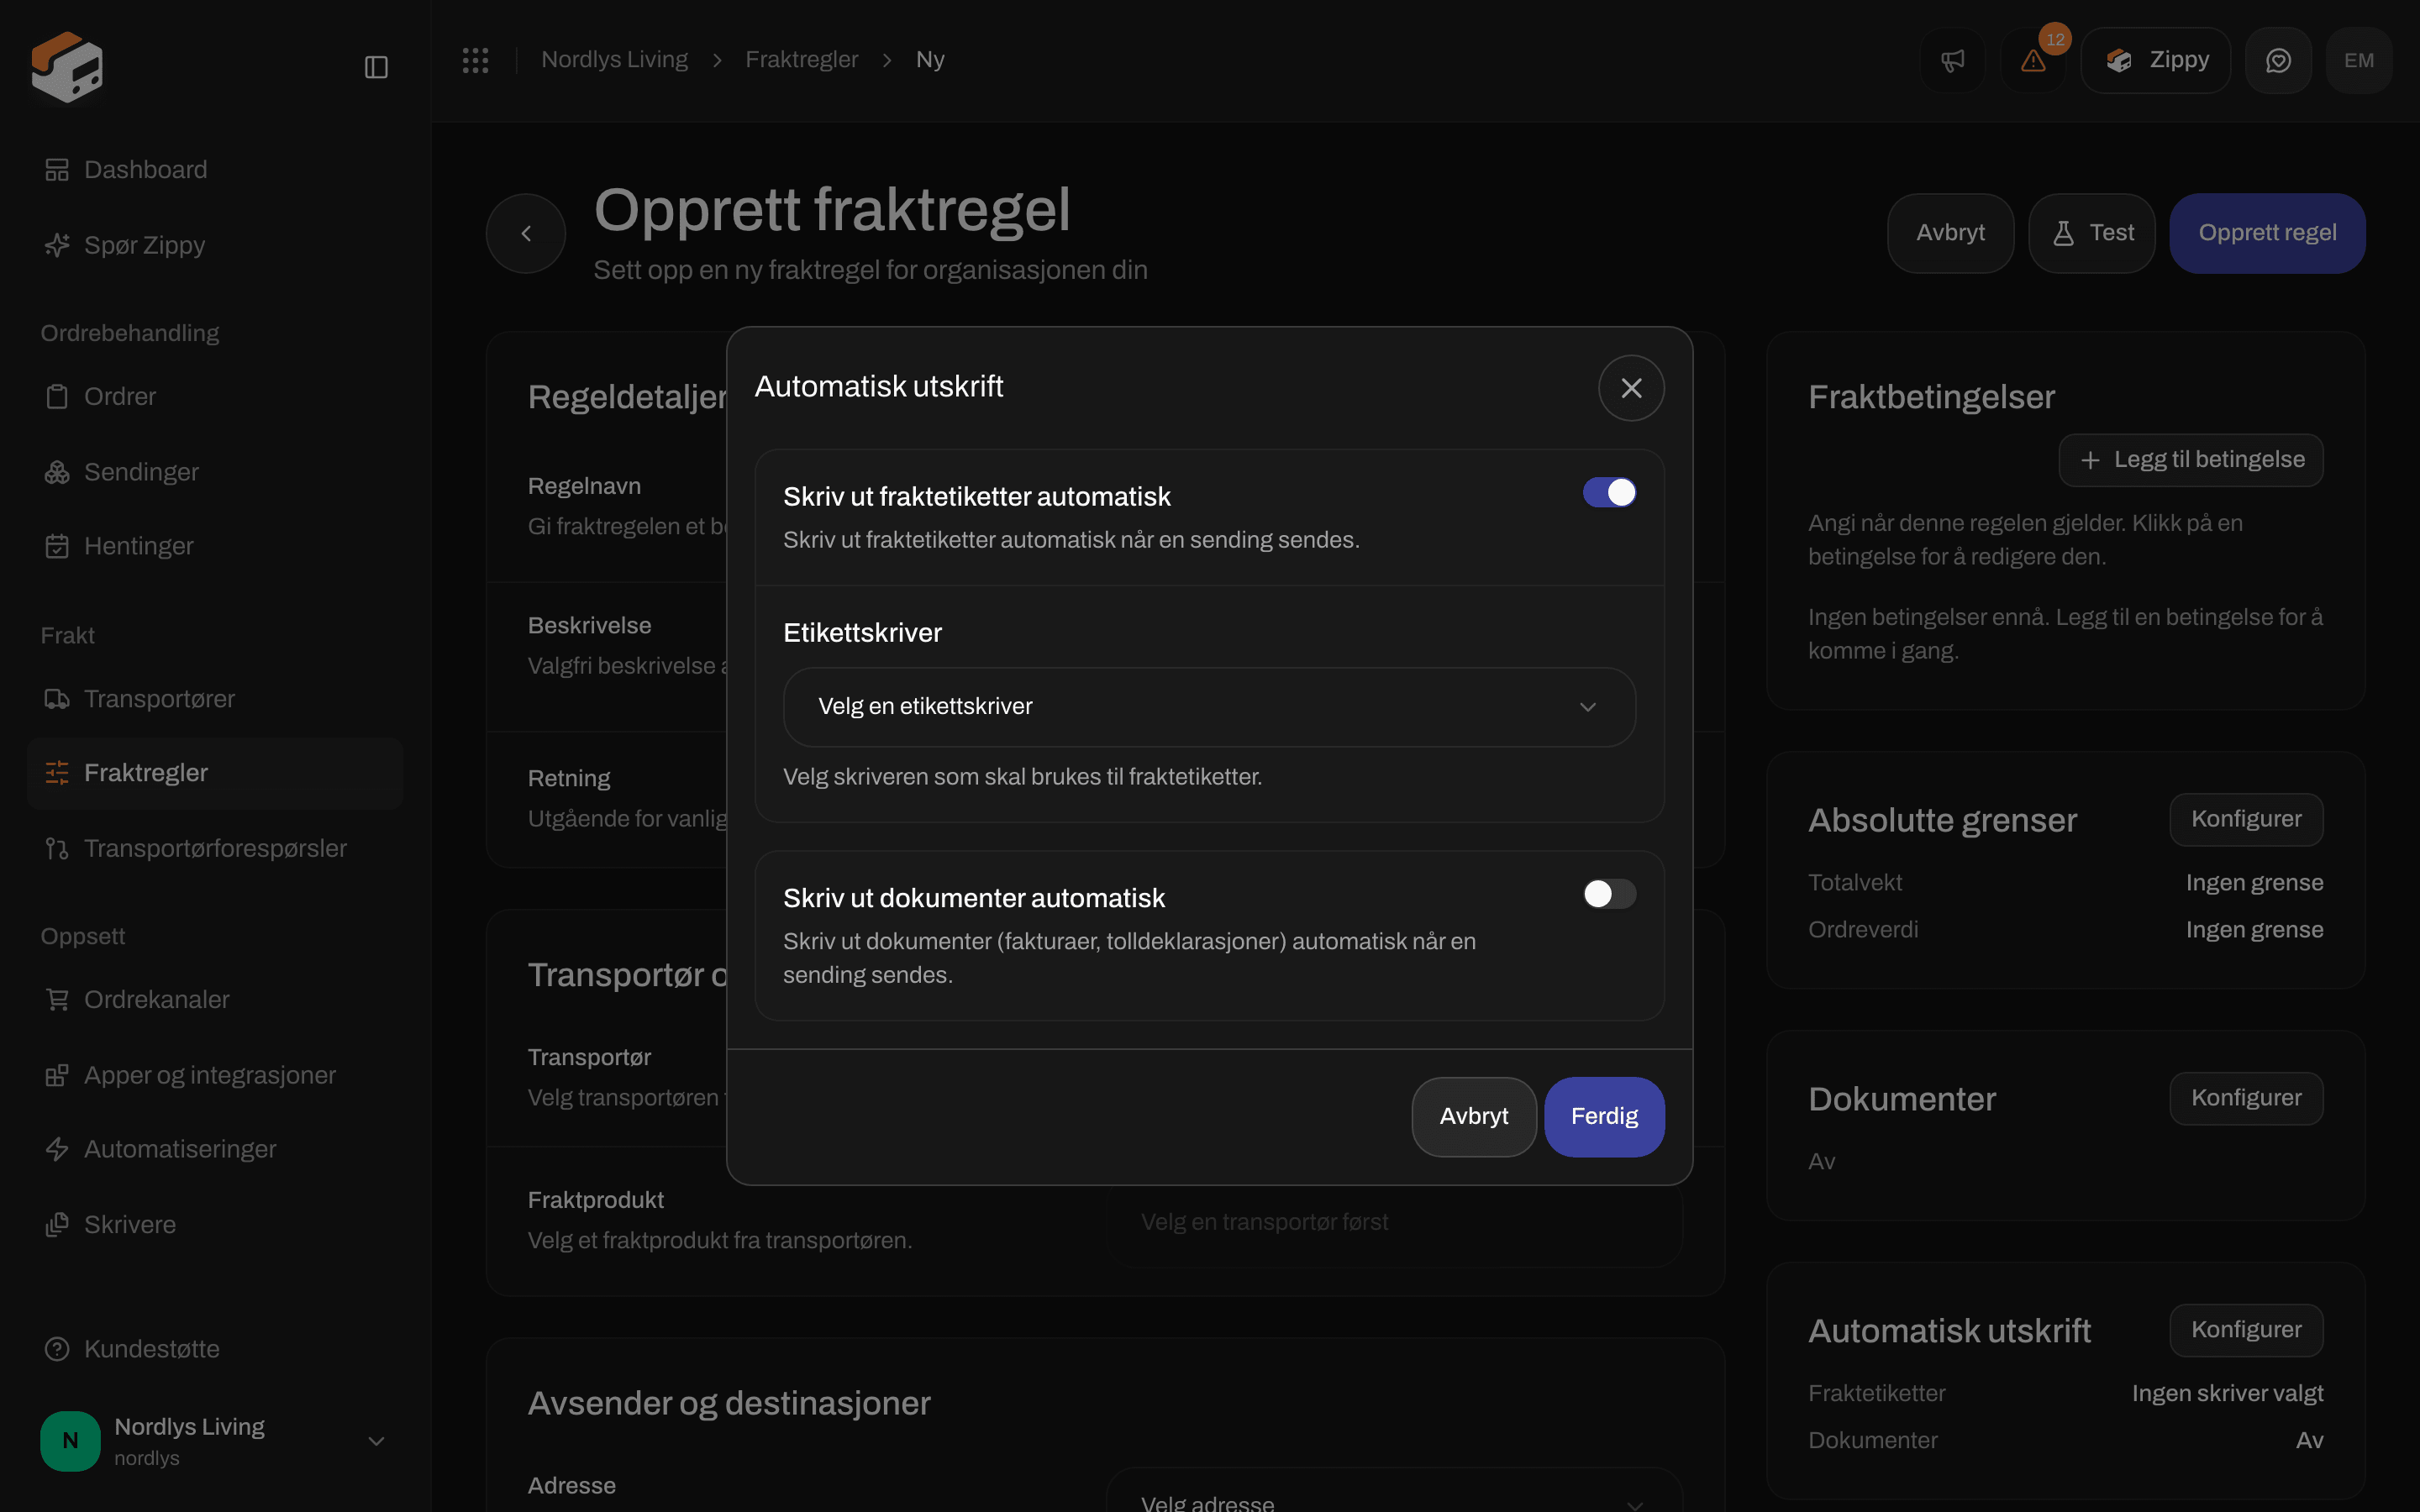The height and width of the screenshot is (1512, 2420).
Task: Click the Transportører truck icon
Action: 57,699
